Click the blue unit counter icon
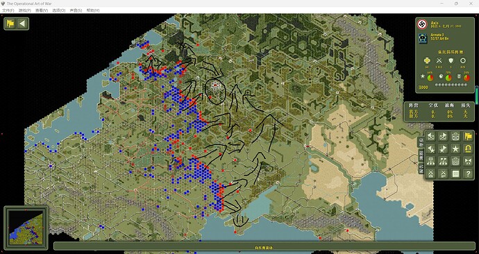 tap(423, 38)
